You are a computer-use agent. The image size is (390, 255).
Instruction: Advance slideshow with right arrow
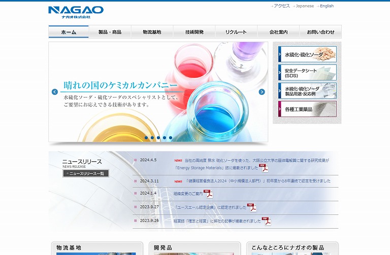[262, 92]
